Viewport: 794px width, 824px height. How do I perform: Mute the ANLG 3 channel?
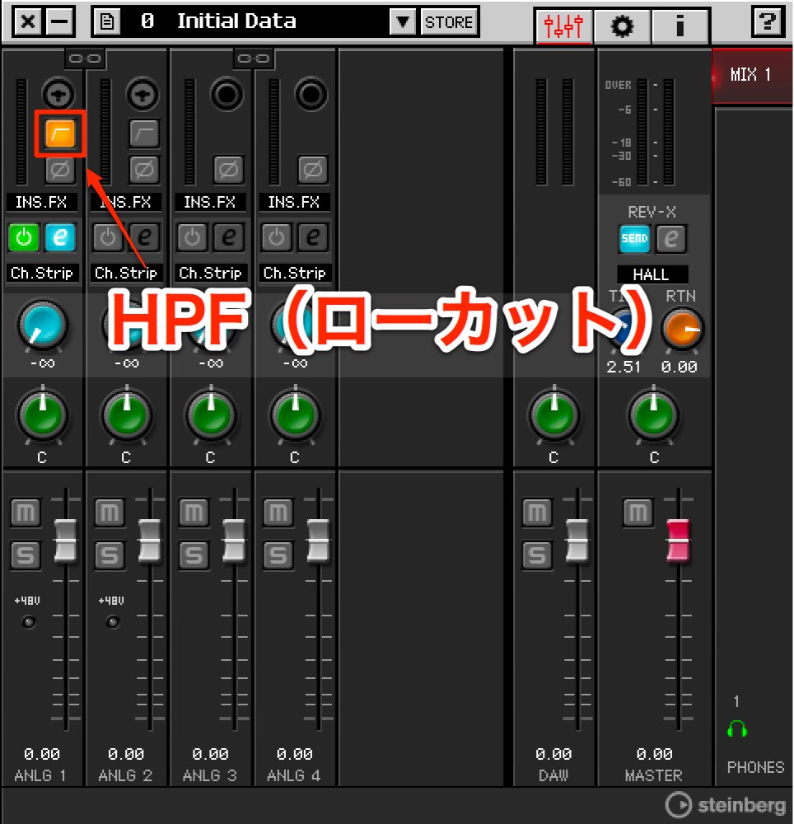point(194,513)
